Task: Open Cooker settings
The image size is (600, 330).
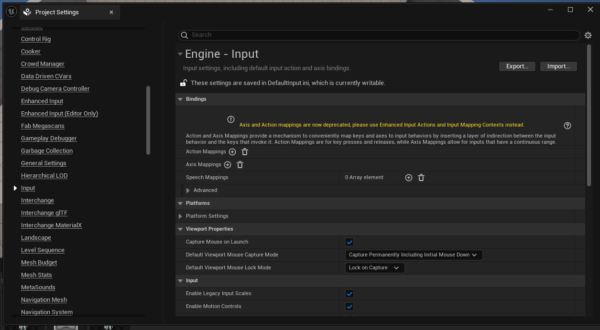Action: (31, 52)
